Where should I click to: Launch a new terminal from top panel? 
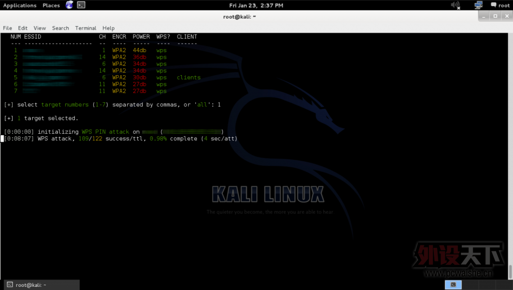point(81,5)
